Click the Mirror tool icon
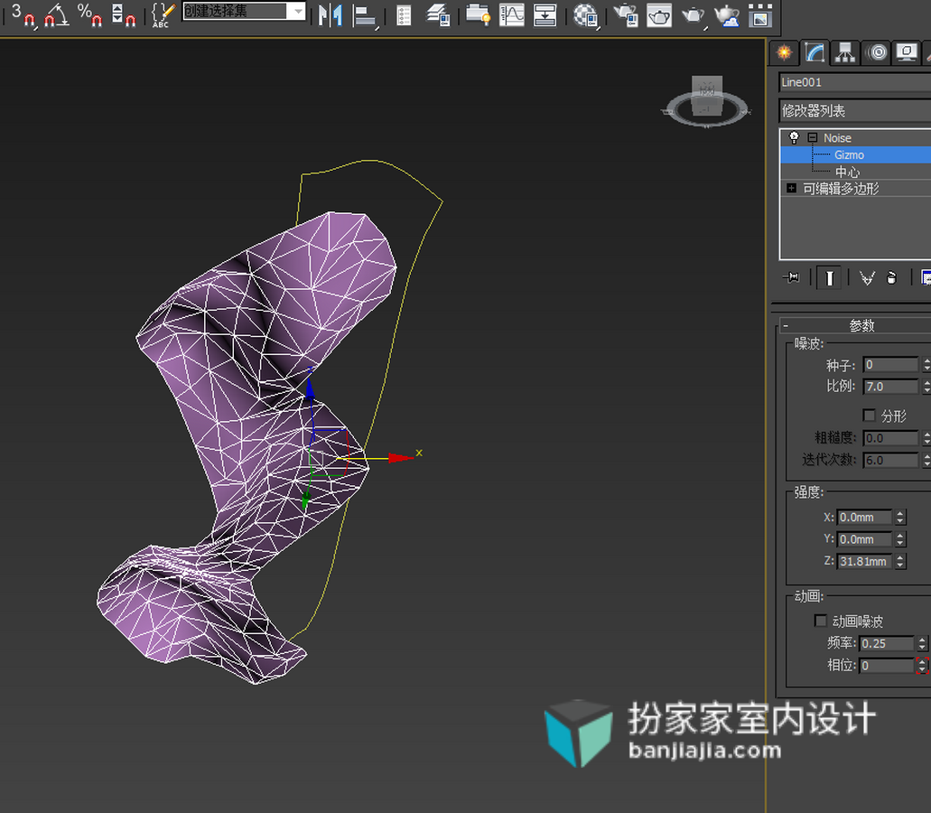The image size is (931, 813). (x=331, y=14)
